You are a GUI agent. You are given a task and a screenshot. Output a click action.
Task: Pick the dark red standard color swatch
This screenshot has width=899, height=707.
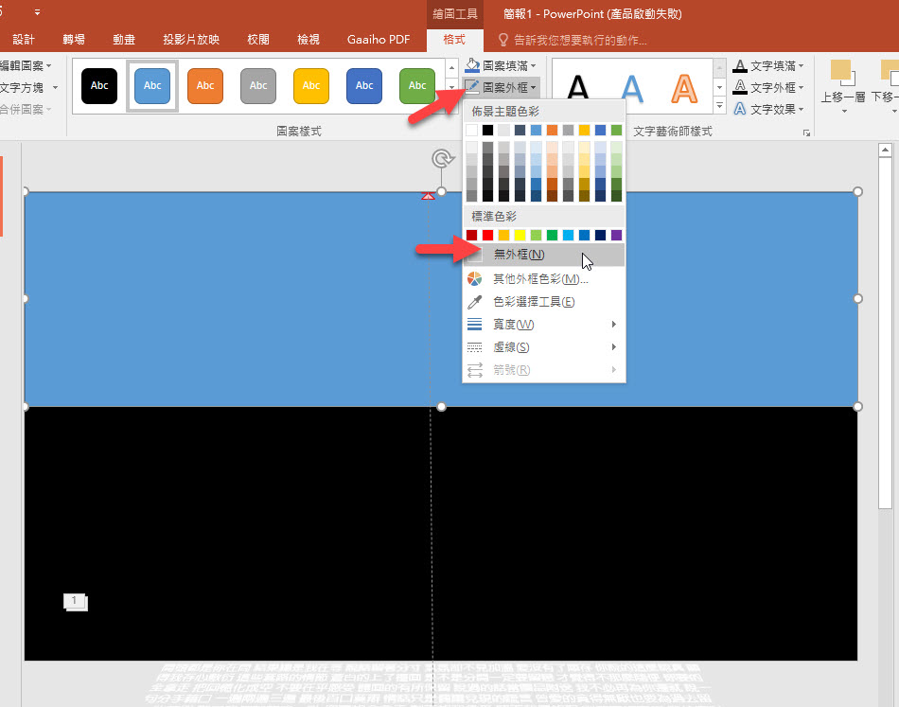(x=472, y=235)
